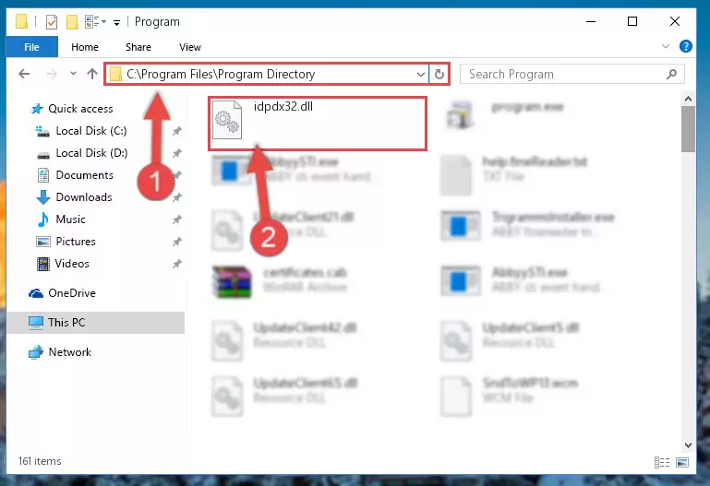Image resolution: width=710 pixels, height=486 pixels.
Task: Minimize the Program window
Action: pyautogui.click(x=591, y=22)
